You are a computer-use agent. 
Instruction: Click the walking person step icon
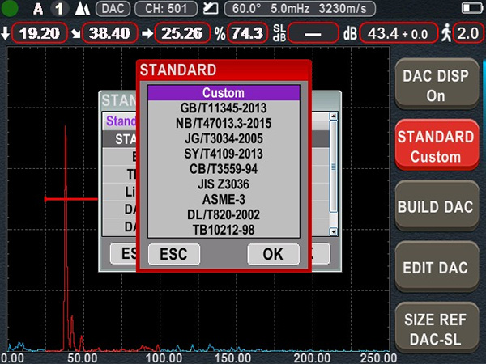click(x=446, y=33)
